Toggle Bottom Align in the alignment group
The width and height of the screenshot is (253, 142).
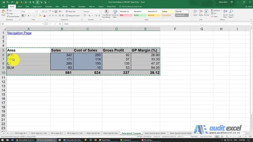[56, 11]
